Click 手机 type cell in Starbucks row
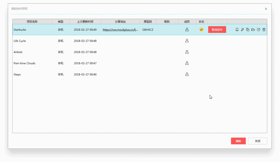The width and height of the screenshot is (280, 162). [x=61, y=30]
